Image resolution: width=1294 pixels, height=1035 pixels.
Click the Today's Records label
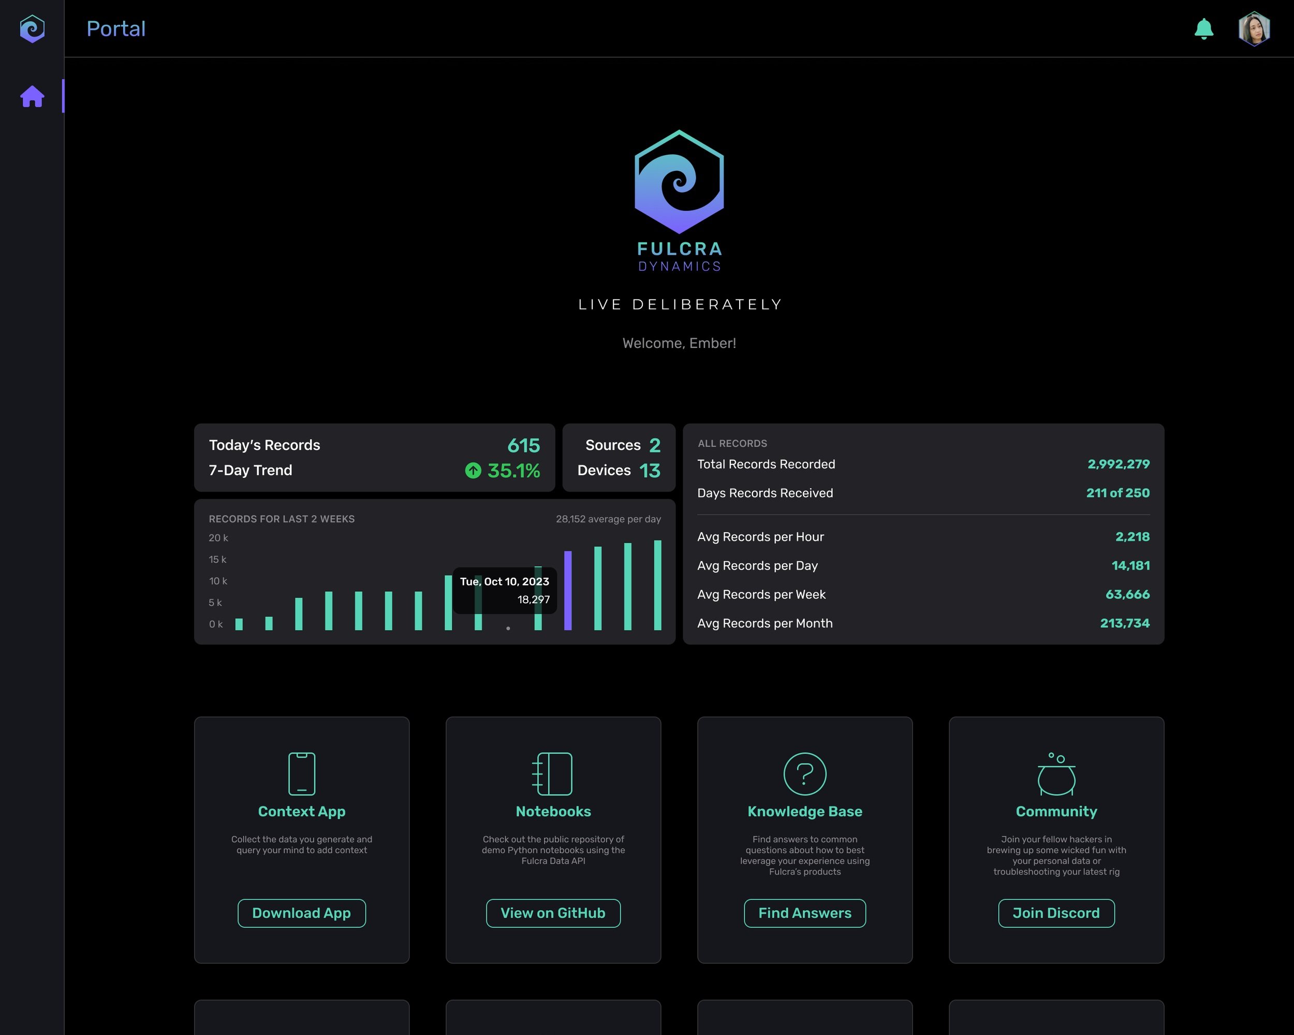(x=264, y=445)
